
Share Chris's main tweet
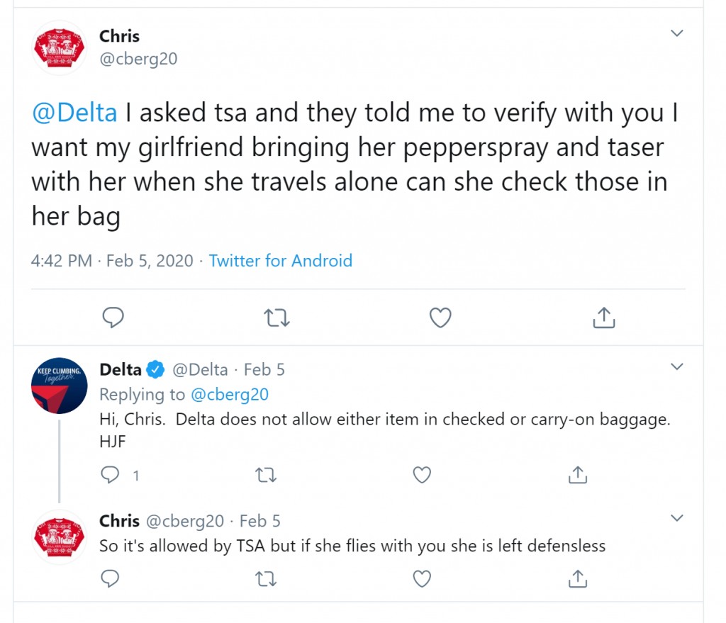(604, 318)
